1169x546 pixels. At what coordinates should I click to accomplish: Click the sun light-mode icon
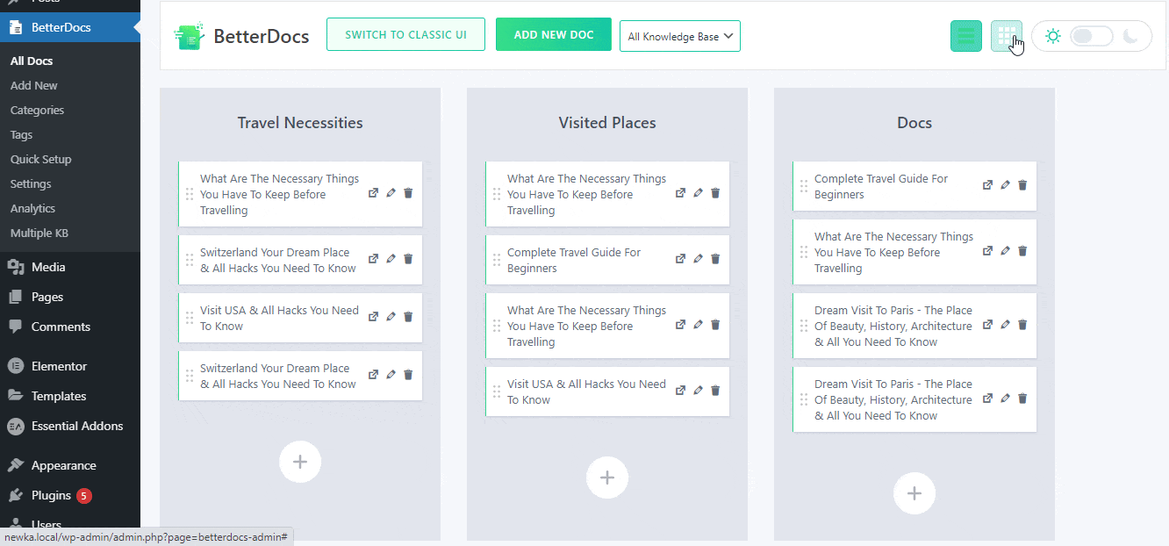(1053, 36)
